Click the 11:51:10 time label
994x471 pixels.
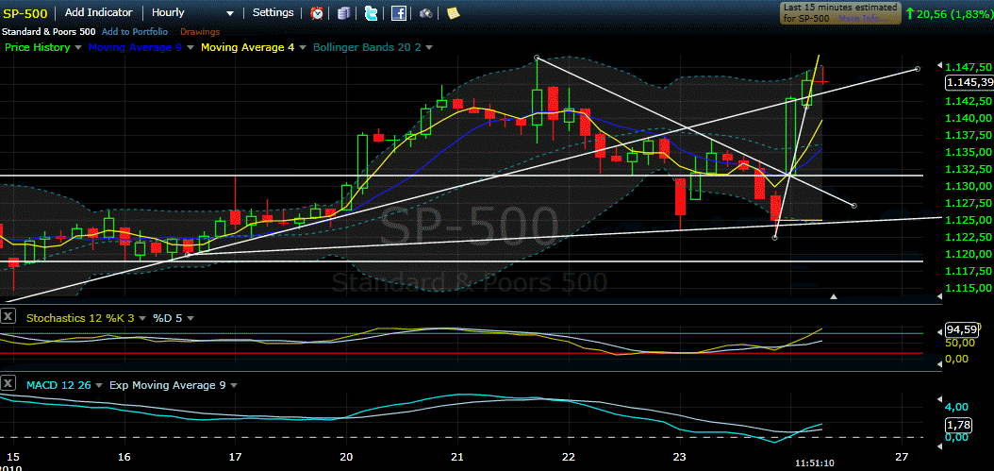point(815,463)
